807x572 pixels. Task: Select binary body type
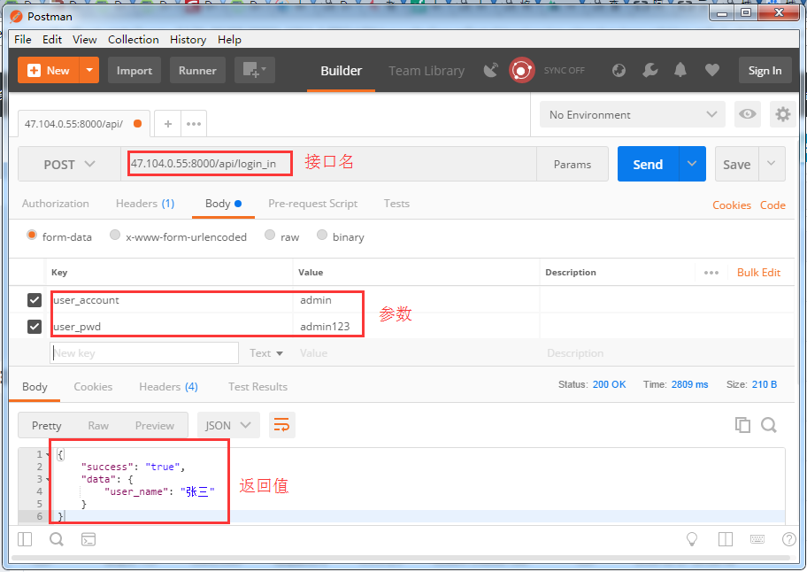[x=322, y=235]
